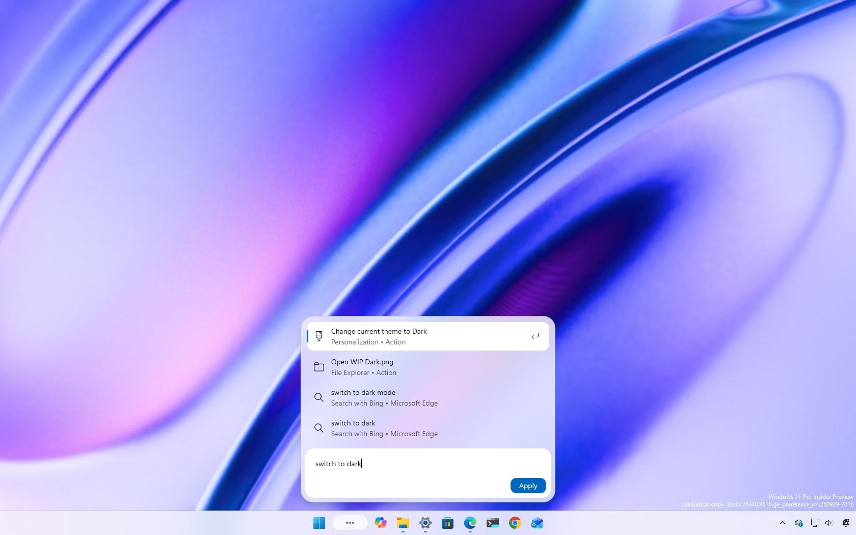Viewport: 856px width, 535px height.
Task: Select 'Open WIP Dark.png' result
Action: pyautogui.click(x=427, y=367)
